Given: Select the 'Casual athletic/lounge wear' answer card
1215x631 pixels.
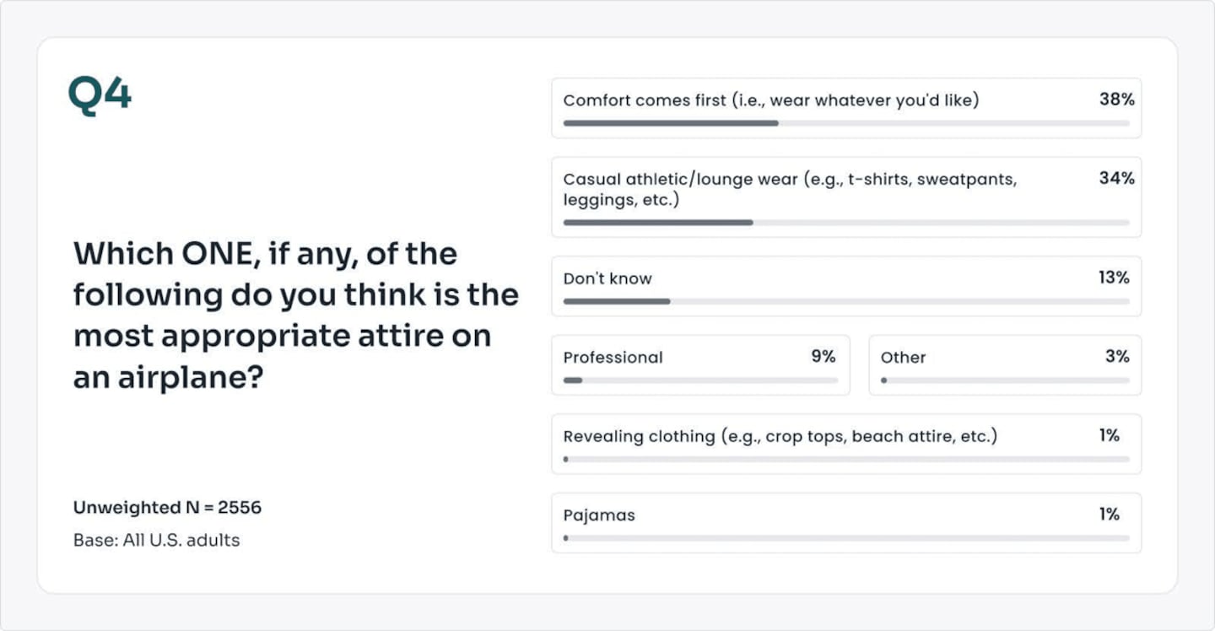Looking at the screenshot, I should click(x=846, y=197).
